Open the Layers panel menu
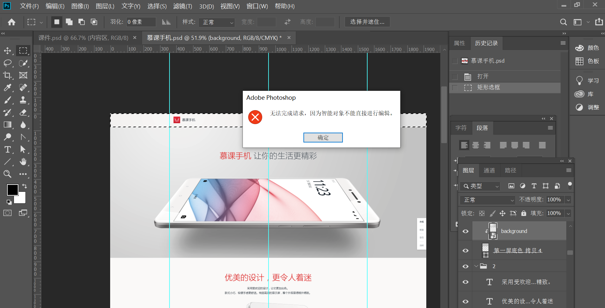 [569, 170]
